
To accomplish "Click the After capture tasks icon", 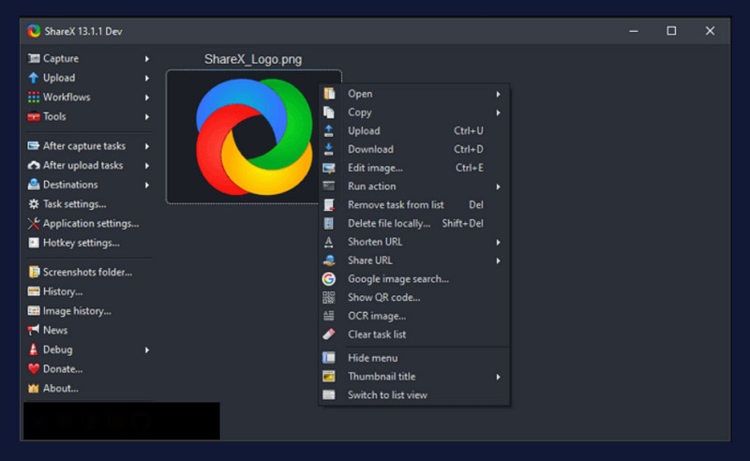I will click(34, 146).
